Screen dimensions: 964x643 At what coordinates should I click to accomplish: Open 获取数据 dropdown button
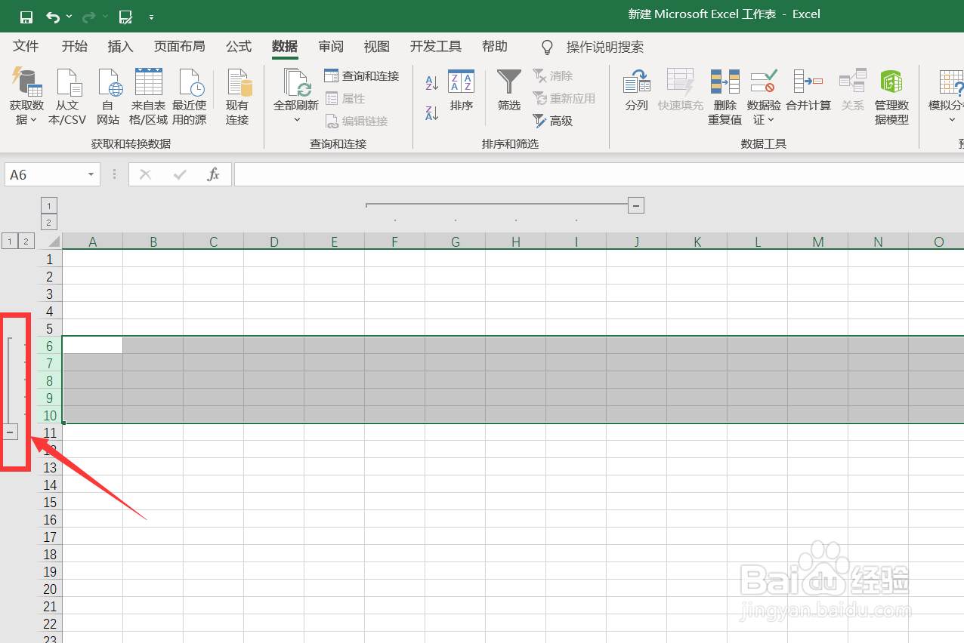26,97
